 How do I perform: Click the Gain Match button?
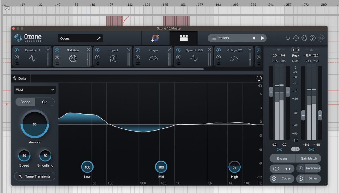[308, 158]
